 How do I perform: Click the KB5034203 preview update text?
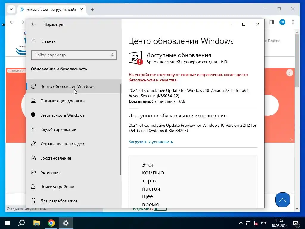tap(192, 128)
